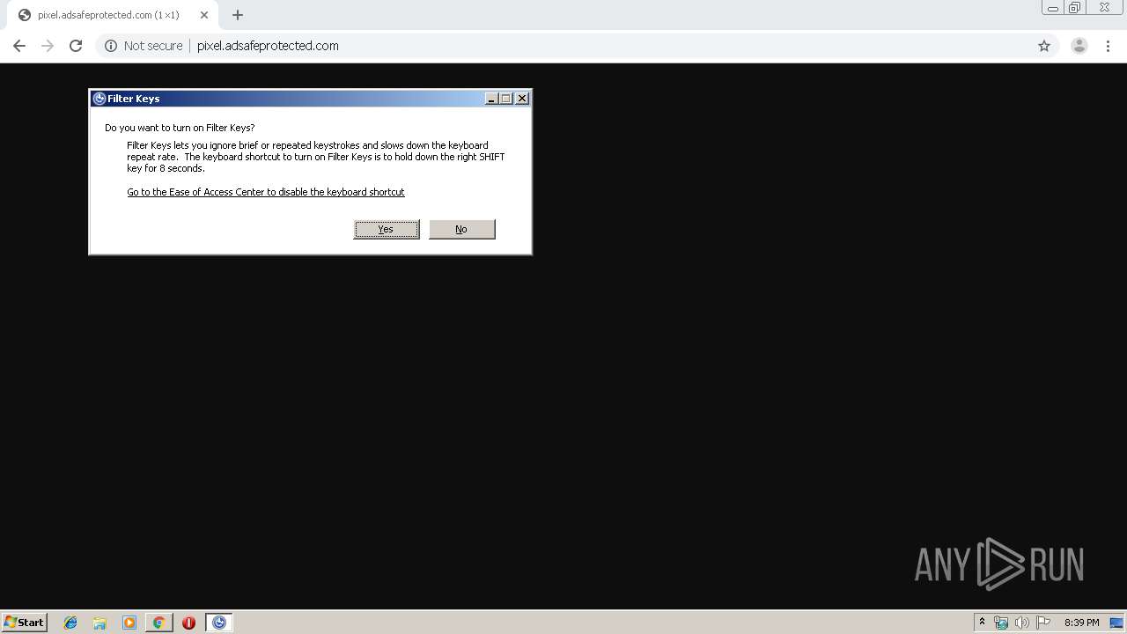Open media player taskbar icon
1127x634 pixels.
point(129,623)
